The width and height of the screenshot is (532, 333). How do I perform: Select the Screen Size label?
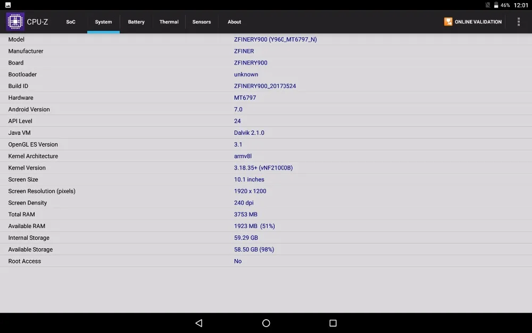(23, 180)
